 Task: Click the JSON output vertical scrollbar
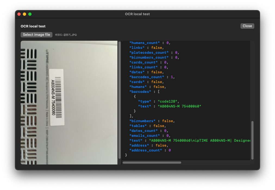pos(252,140)
